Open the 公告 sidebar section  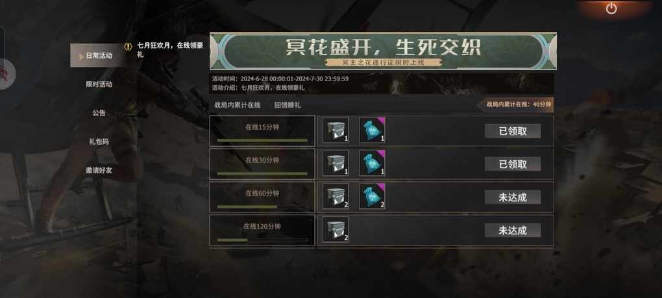coord(99,113)
